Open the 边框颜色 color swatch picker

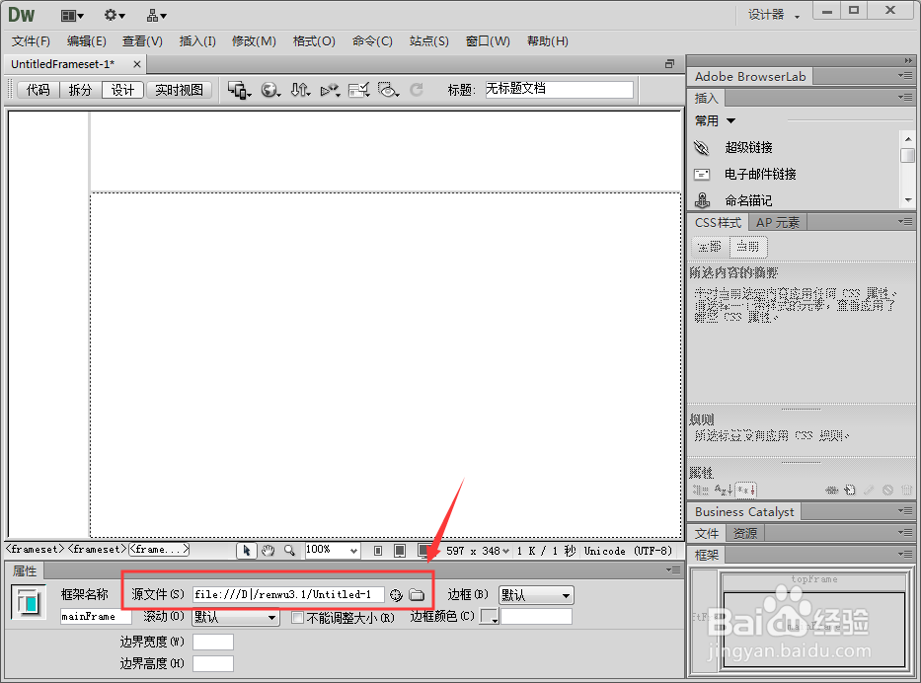490,617
